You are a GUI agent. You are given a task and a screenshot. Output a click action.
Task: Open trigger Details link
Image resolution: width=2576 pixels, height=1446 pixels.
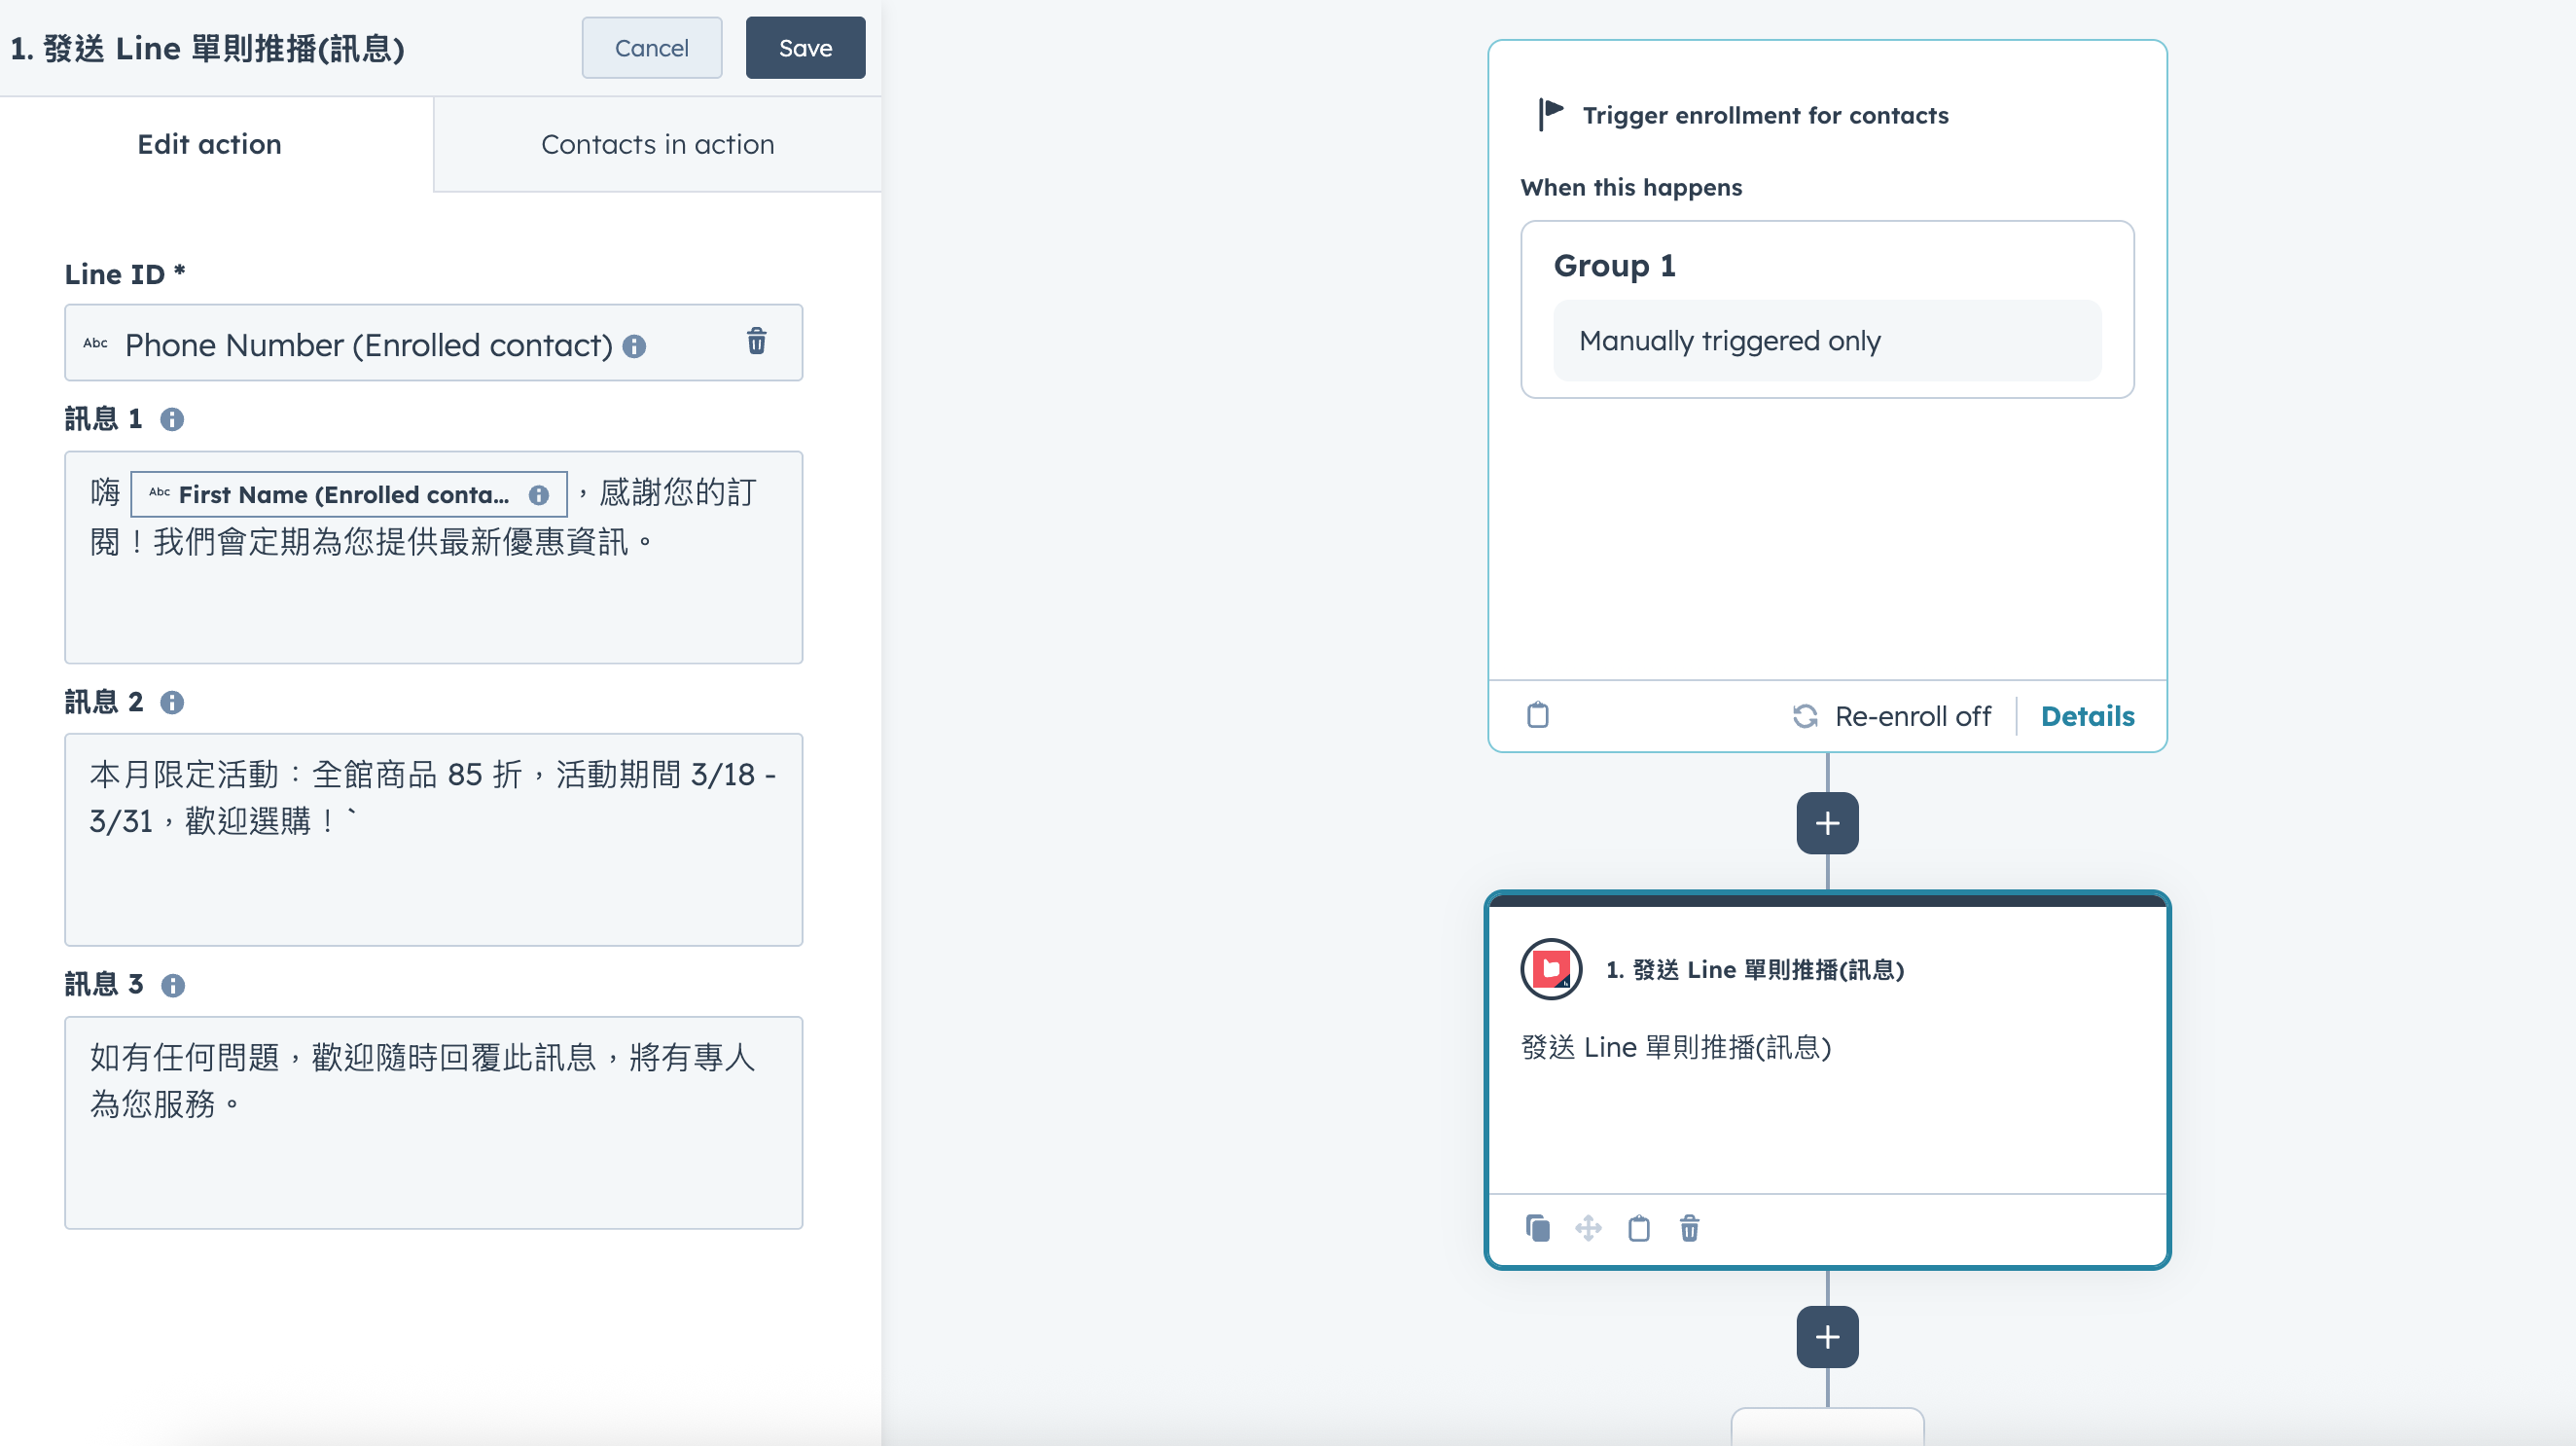(2087, 716)
